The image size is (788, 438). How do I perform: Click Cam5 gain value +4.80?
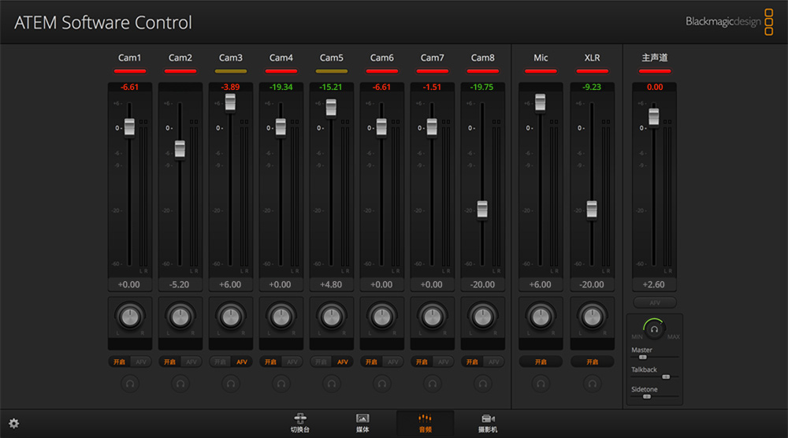click(x=331, y=284)
